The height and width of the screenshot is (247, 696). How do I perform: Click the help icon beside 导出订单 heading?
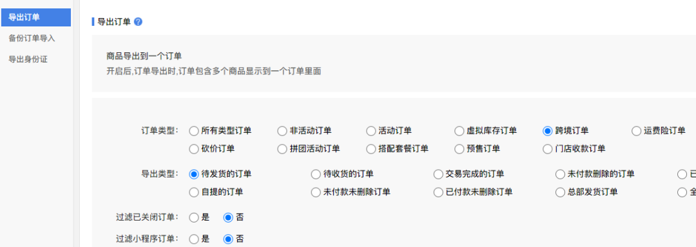(138, 22)
